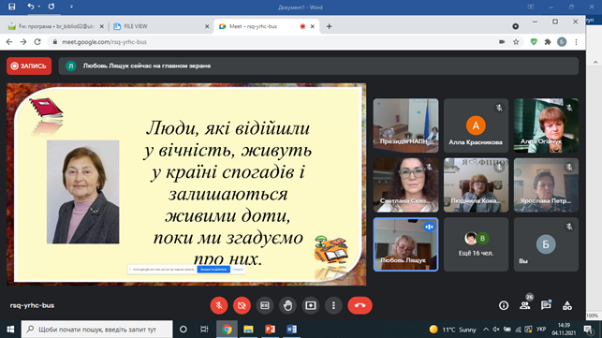602x338 pixels.
Task: Open Task View on taskbar
Action: point(204,330)
